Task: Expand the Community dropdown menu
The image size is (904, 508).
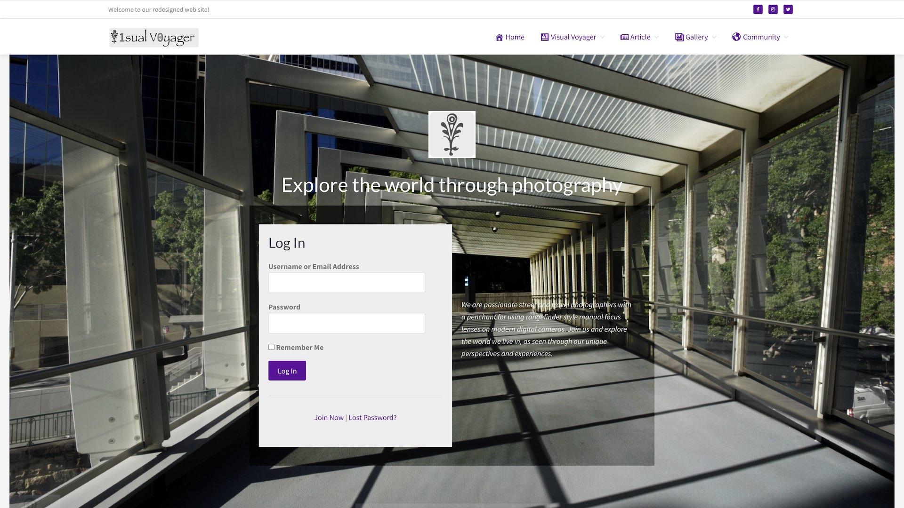Action: click(x=761, y=37)
